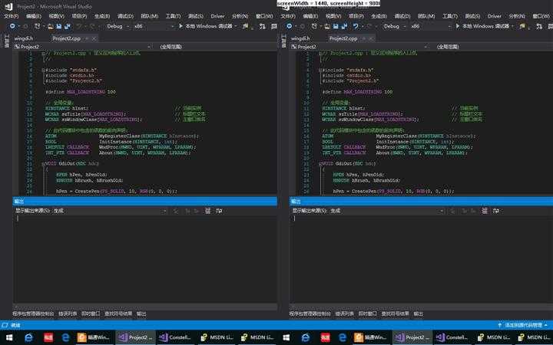Open 文件(F) menu in left window
Viewport: 553px width, 345px height.
12,16
